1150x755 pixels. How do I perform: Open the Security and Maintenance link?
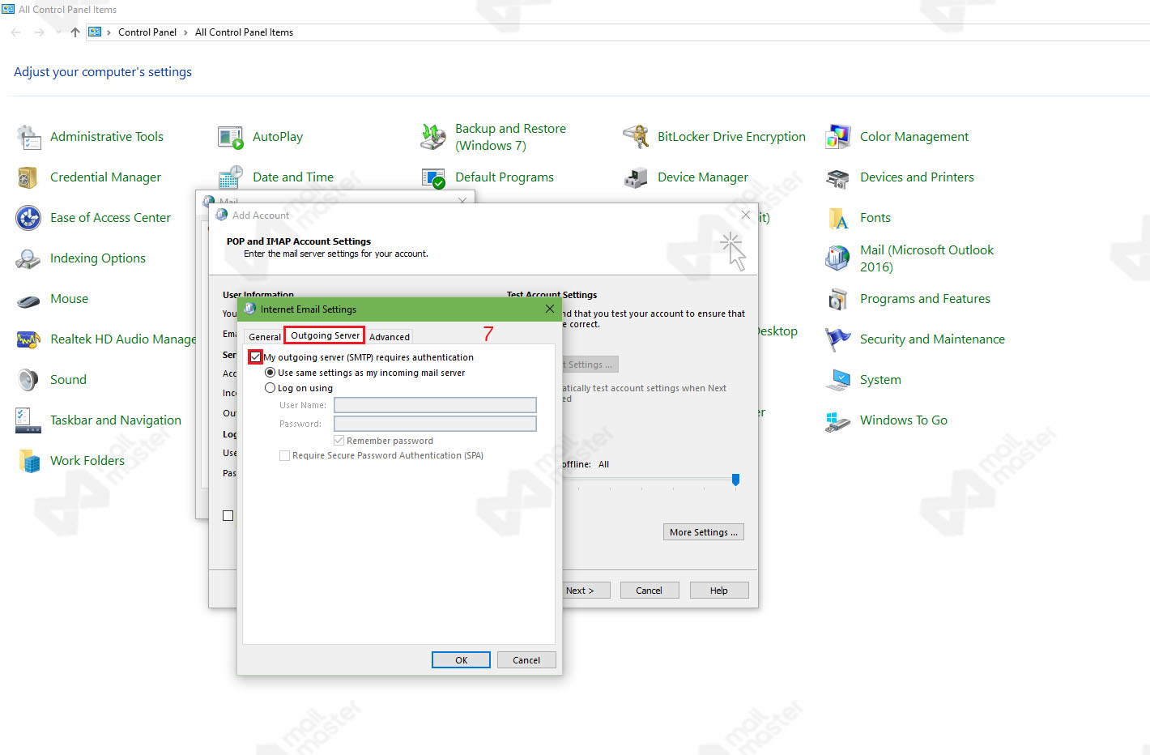click(931, 339)
